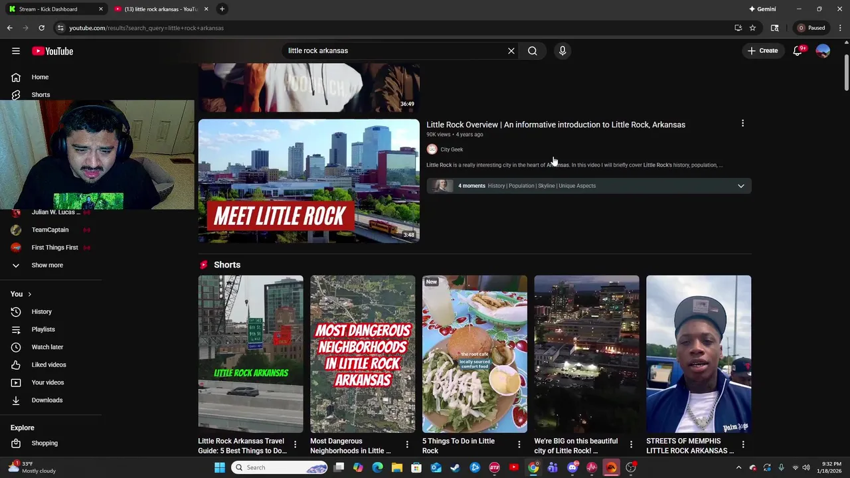Screen dimensions: 850x478
Task: Expand the 4 moments chapters chevron
Action: tap(741, 186)
